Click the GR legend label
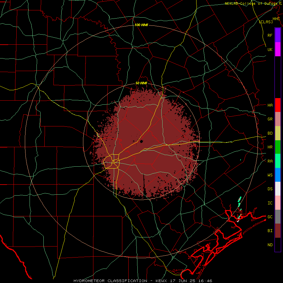The width and height of the screenshot is (283, 283). (270, 119)
